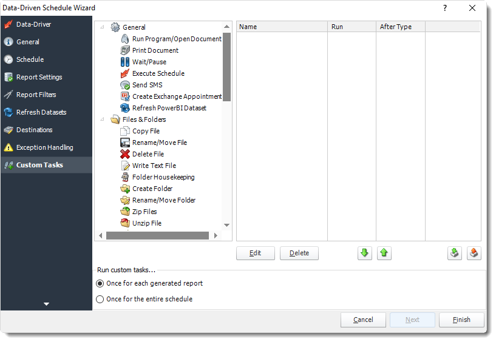Click the Finish button
The image size is (496, 342).
[461, 320]
